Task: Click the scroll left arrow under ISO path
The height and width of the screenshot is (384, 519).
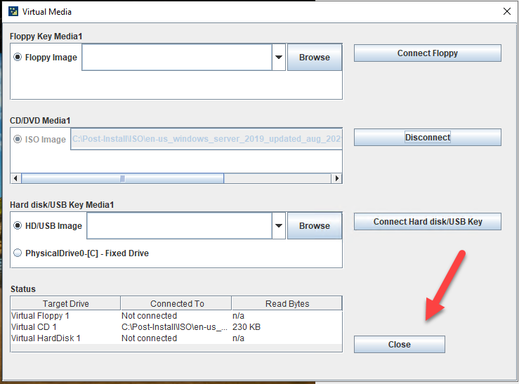Action: [16, 178]
